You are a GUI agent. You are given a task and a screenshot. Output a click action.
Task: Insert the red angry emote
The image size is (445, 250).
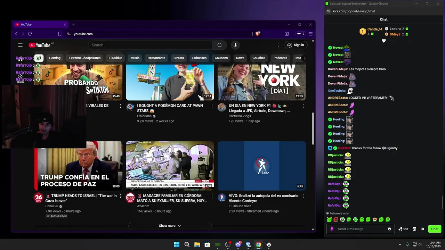pos(336,219)
